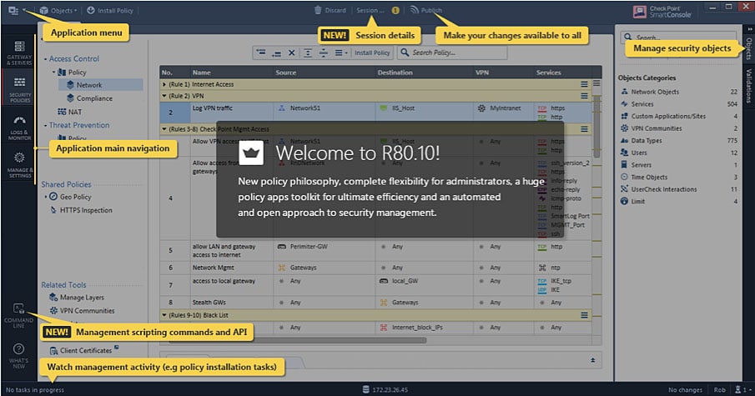Switch to the Validations side tab
The image size is (755, 396).
pyautogui.click(x=748, y=86)
